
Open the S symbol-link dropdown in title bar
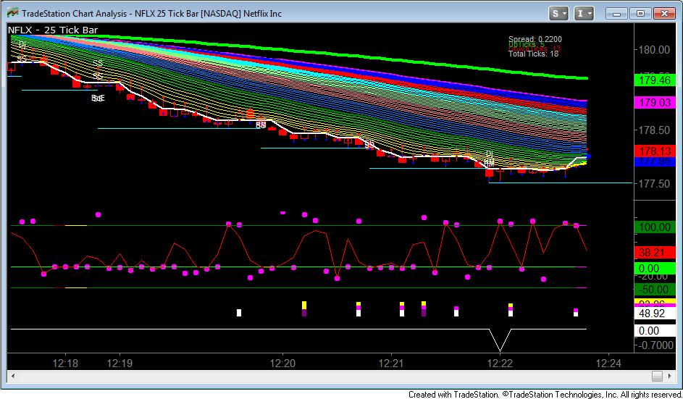point(558,14)
